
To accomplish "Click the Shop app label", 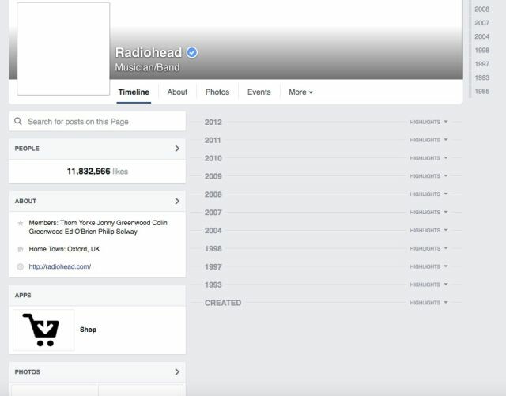I will click(x=88, y=330).
